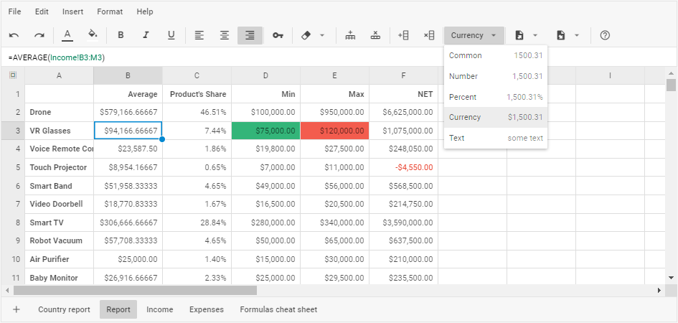Click the formula bar input
678x323 pixels.
[x=287, y=57]
